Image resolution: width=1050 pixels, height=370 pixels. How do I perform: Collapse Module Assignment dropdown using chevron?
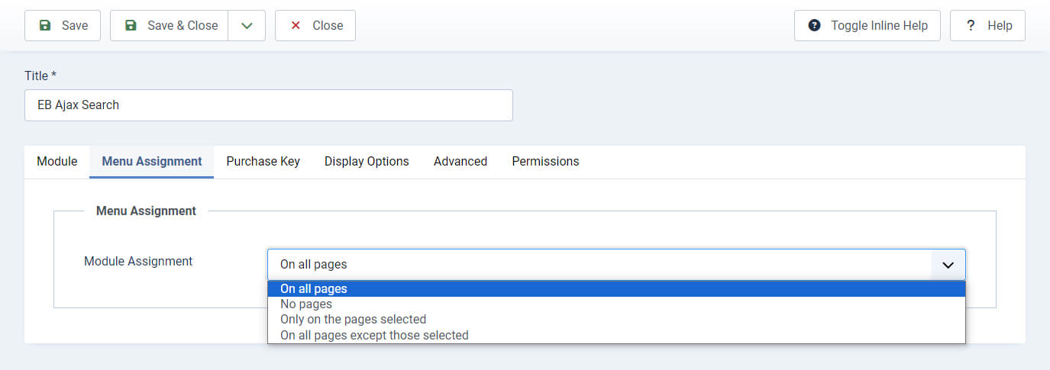click(948, 265)
